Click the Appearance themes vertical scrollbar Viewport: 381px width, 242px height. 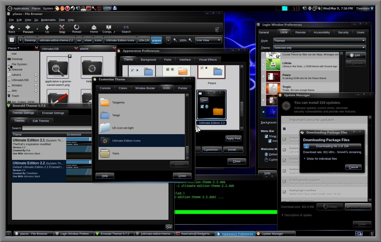point(241,97)
